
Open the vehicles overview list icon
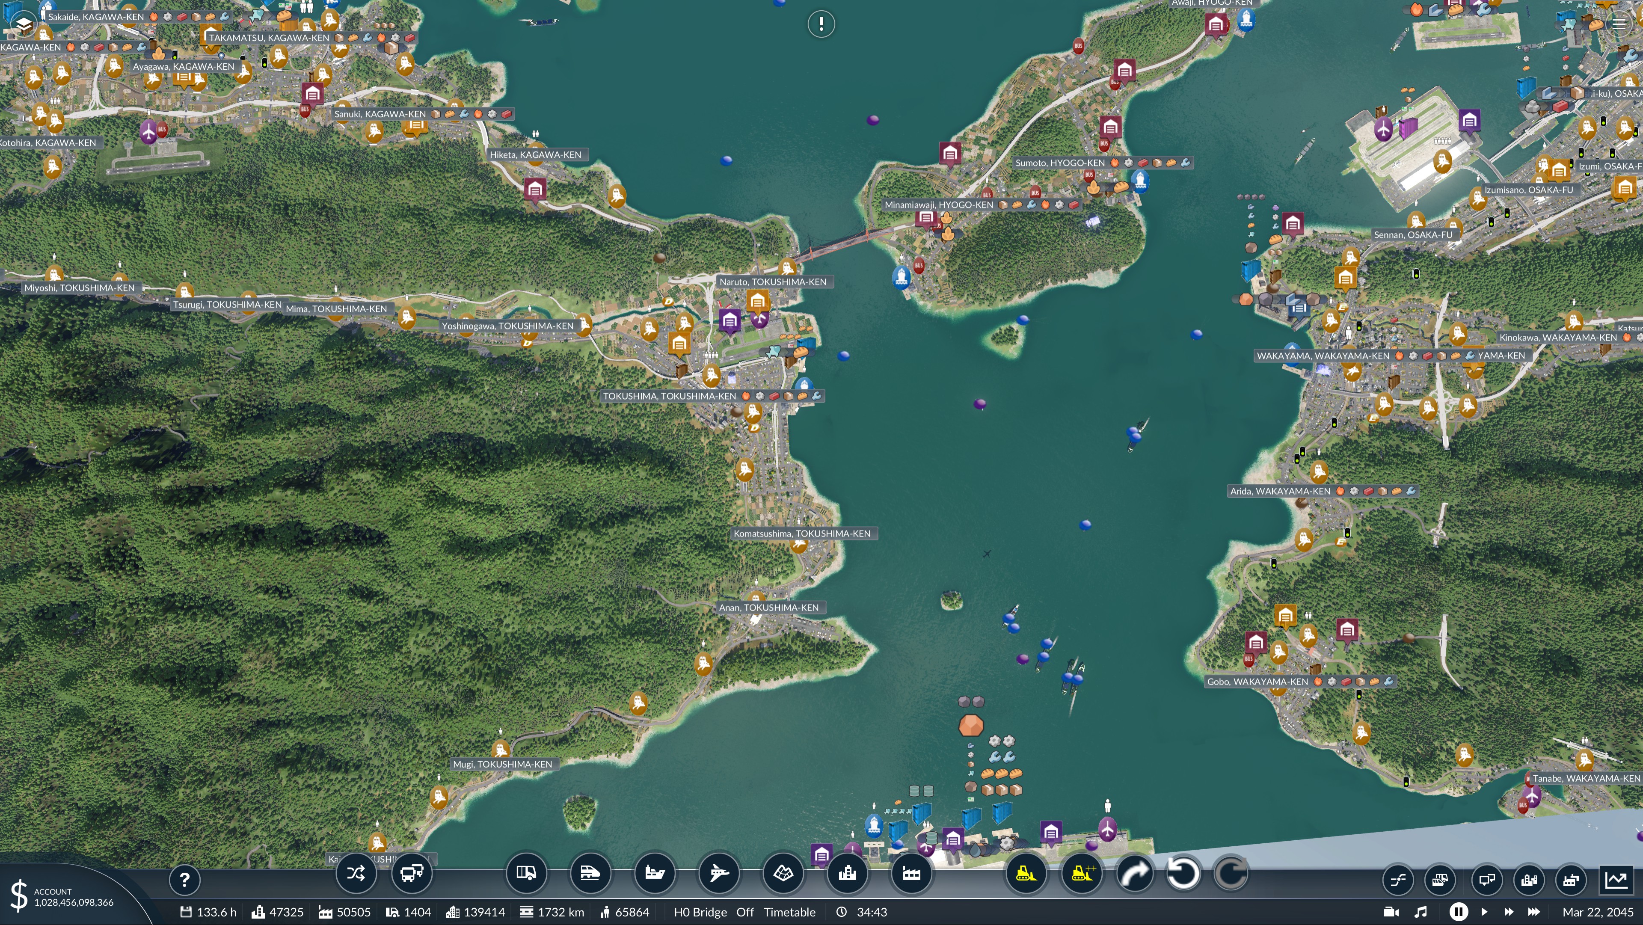point(1440,881)
